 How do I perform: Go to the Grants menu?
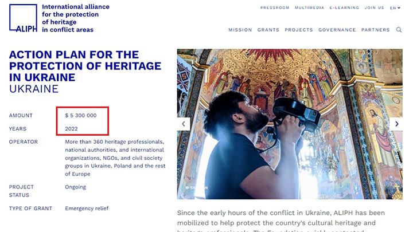268,30
